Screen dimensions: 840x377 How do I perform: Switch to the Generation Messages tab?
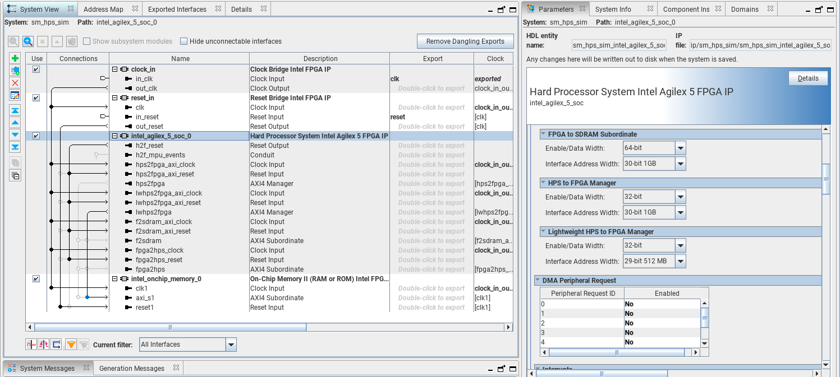(132, 368)
